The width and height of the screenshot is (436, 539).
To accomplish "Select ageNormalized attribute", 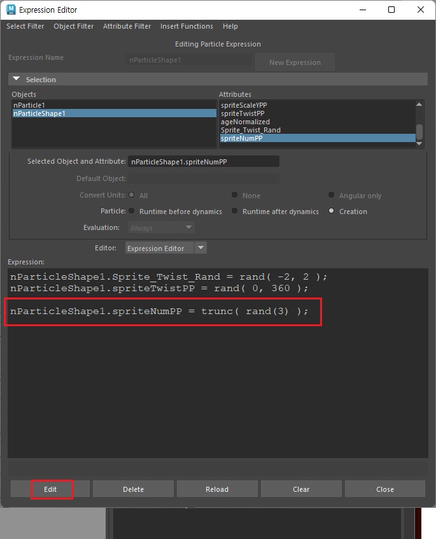I will pos(318,122).
